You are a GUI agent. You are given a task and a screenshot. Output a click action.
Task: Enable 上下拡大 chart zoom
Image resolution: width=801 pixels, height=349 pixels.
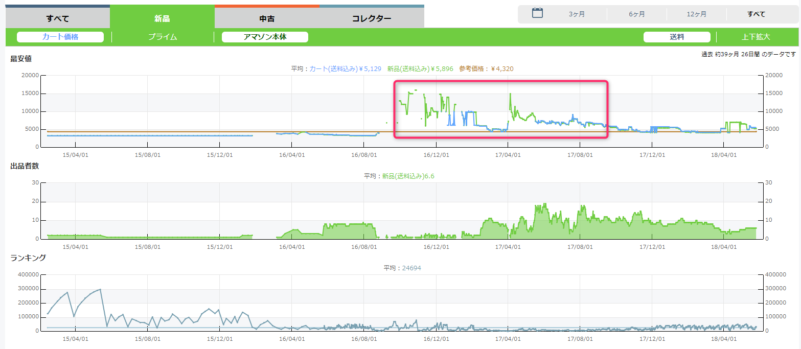pos(756,37)
